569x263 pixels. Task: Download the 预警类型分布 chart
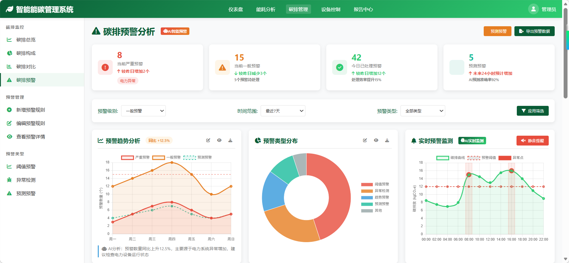coord(387,140)
